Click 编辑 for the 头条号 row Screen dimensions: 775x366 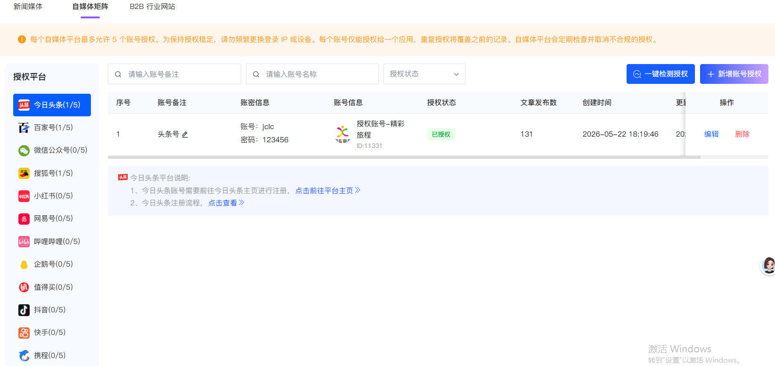(x=711, y=134)
